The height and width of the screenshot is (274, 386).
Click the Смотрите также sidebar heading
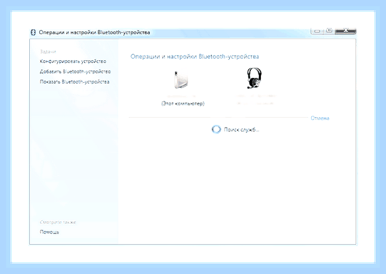point(58,222)
